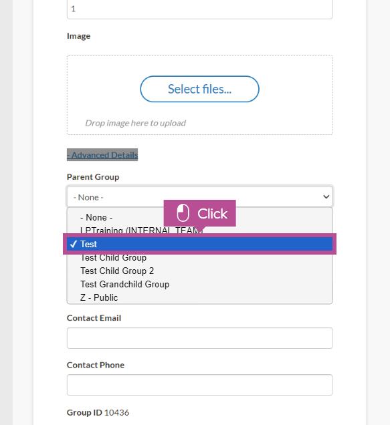Viewport: 390px width, 425px height.
Task: Click the Group ID 10436 text
Action: (x=98, y=412)
